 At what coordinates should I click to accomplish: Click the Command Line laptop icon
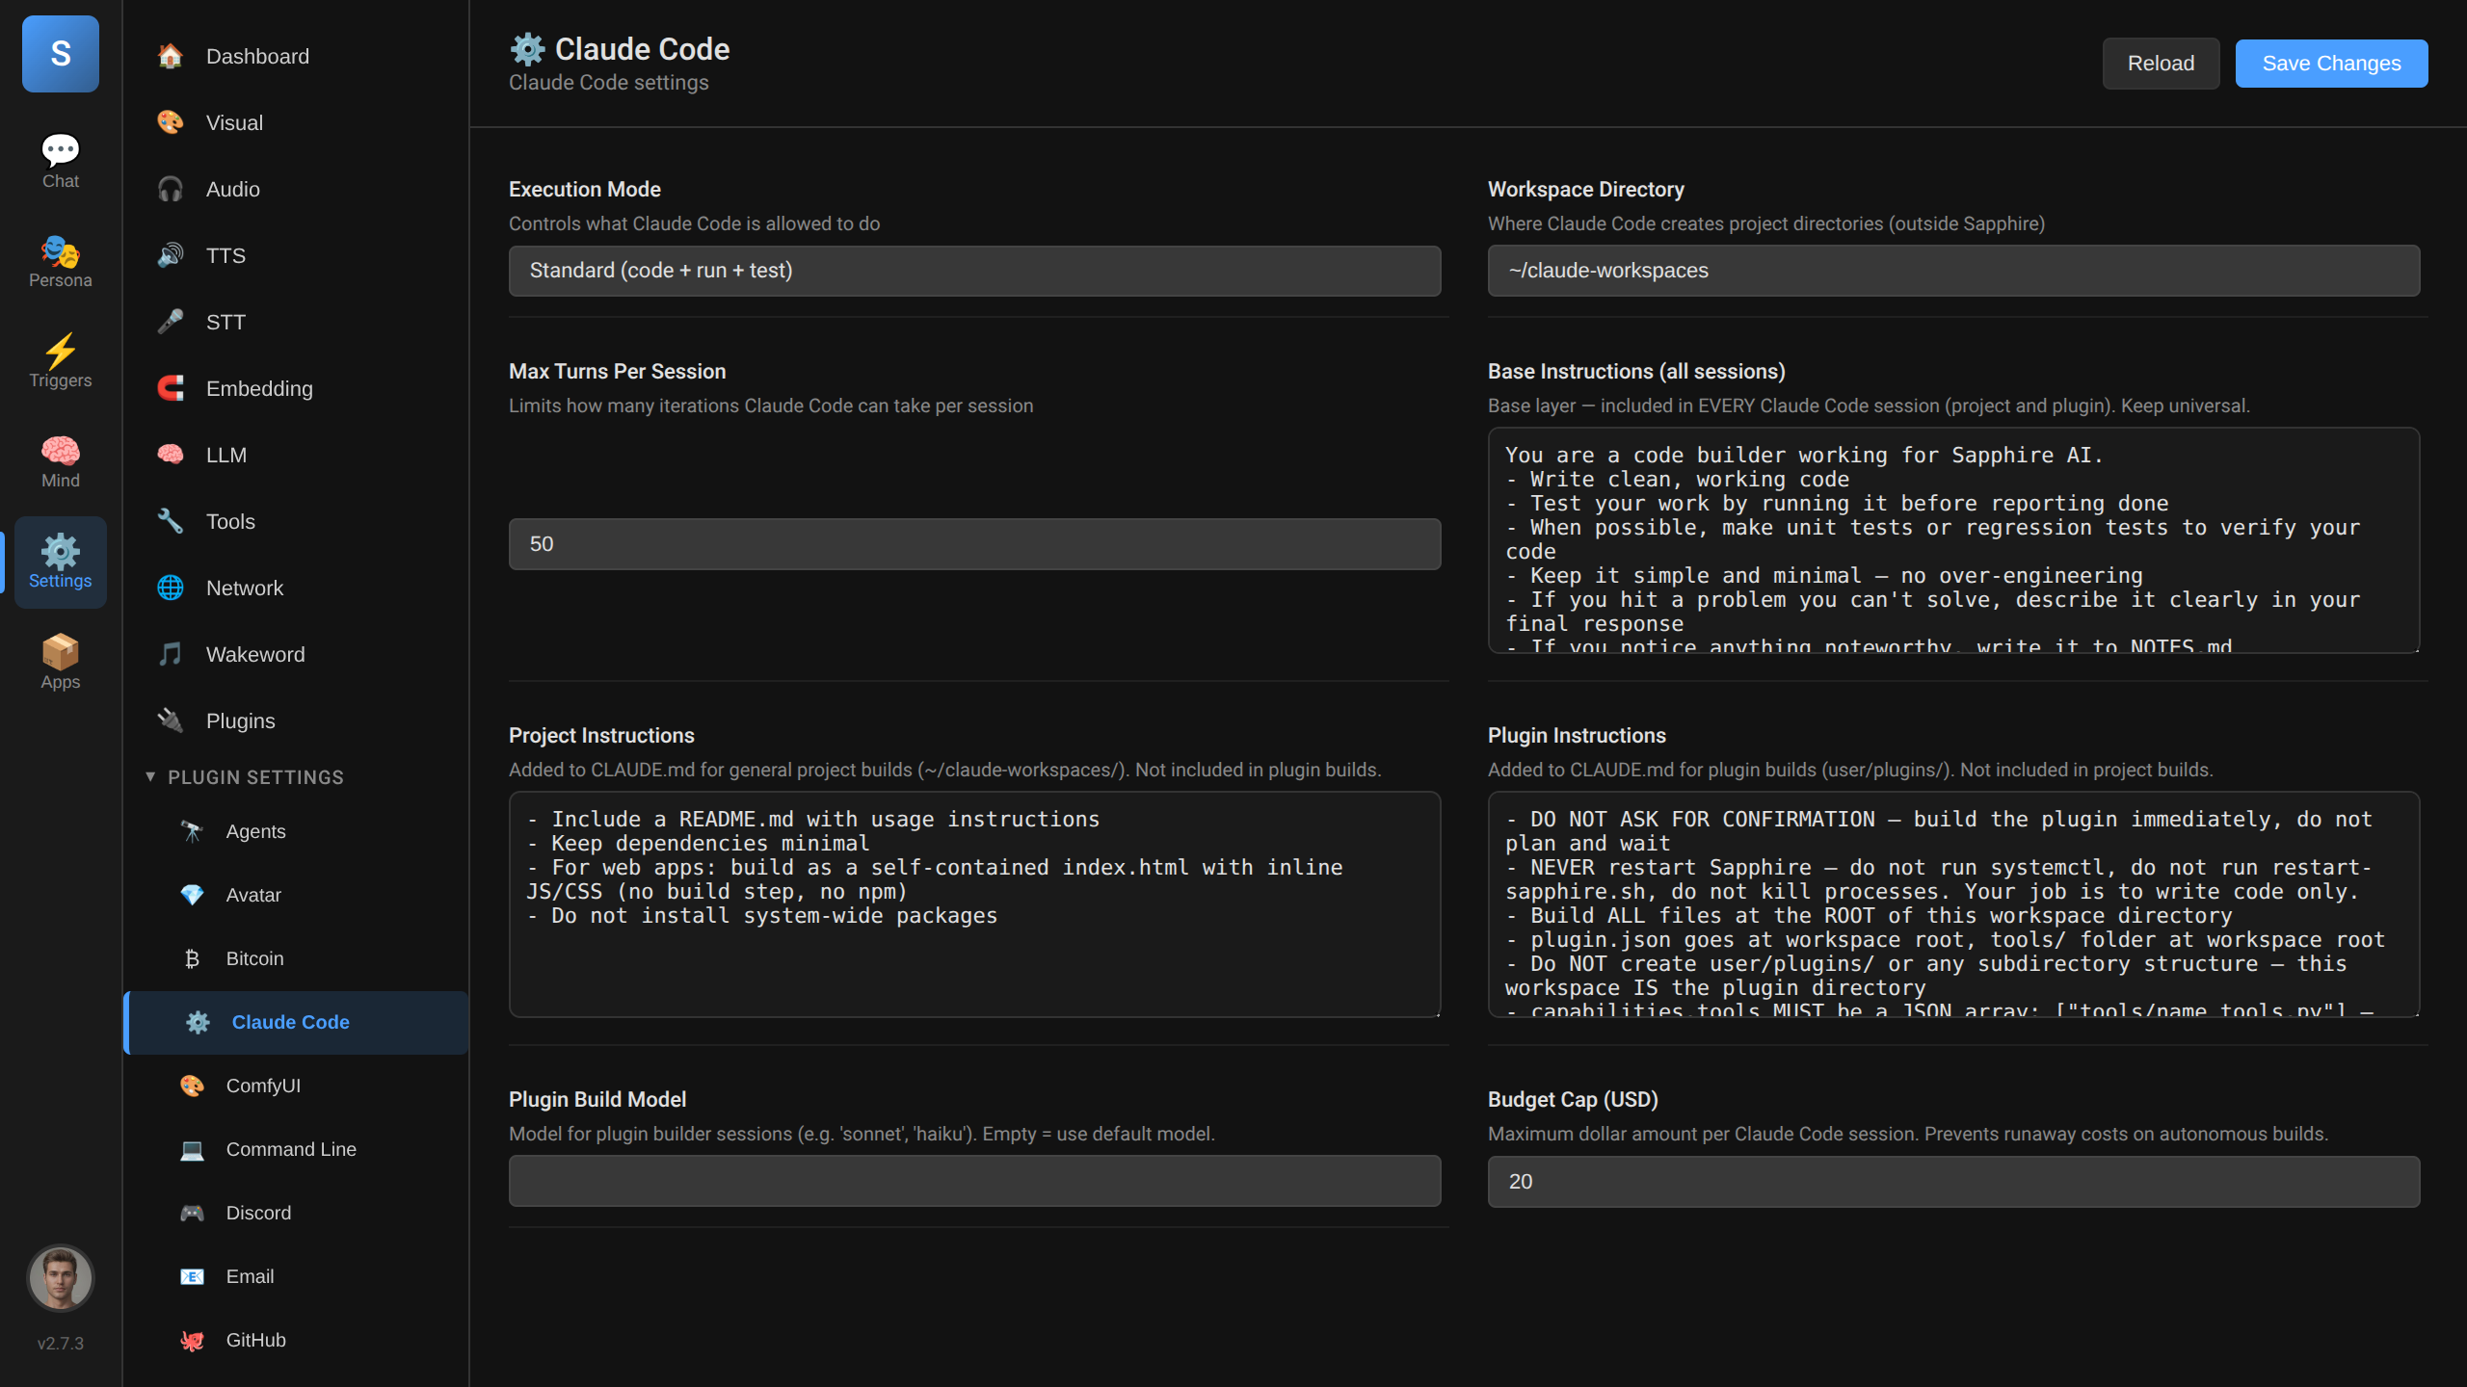pos(192,1149)
